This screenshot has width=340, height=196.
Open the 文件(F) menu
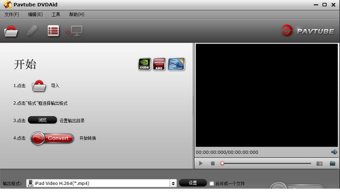(x=12, y=14)
